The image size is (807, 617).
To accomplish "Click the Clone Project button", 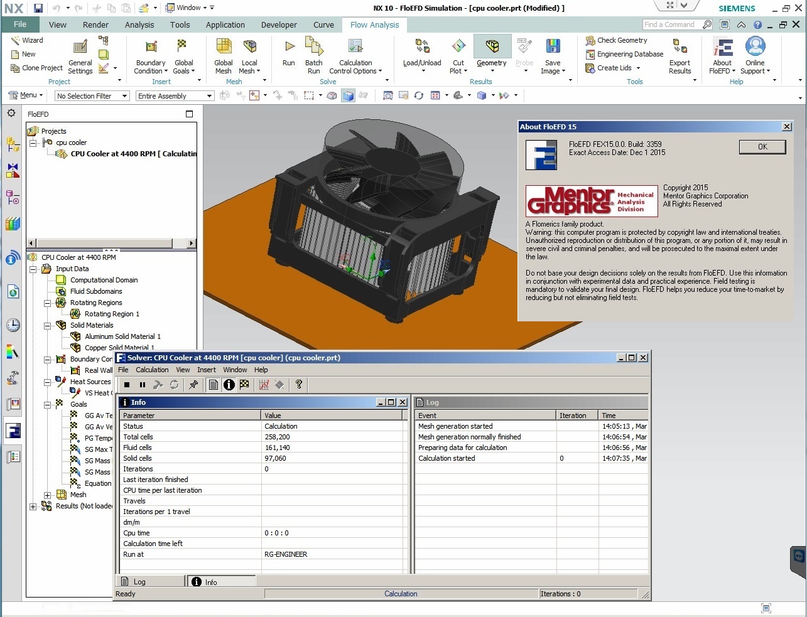I will (x=37, y=68).
